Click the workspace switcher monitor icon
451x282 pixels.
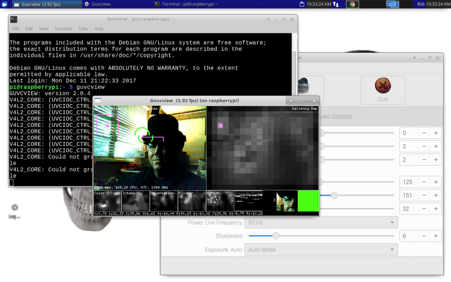tap(392, 4)
